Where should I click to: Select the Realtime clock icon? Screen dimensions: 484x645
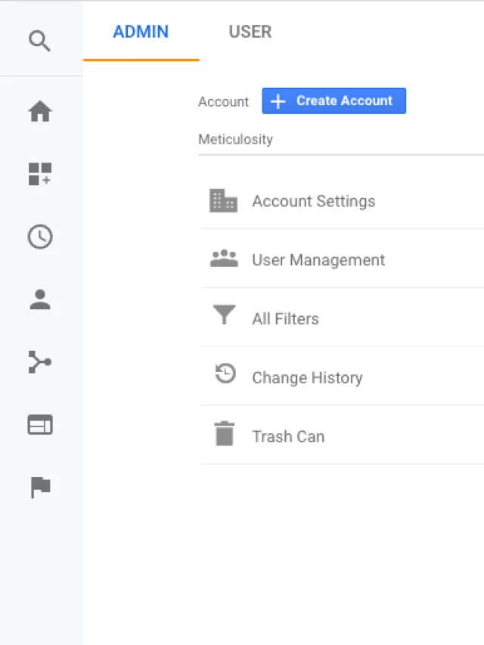click(x=40, y=237)
